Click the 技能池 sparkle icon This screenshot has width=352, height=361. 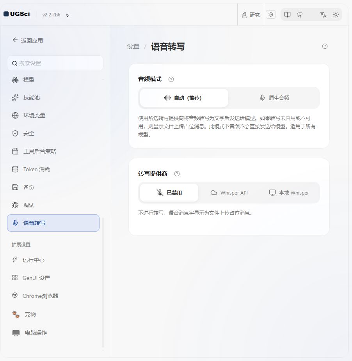15,97
